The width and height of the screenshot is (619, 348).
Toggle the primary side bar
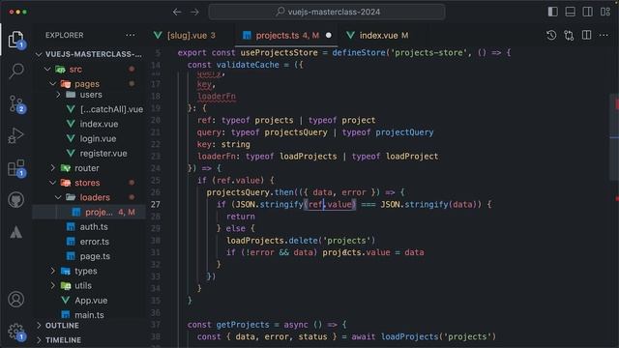click(x=552, y=12)
